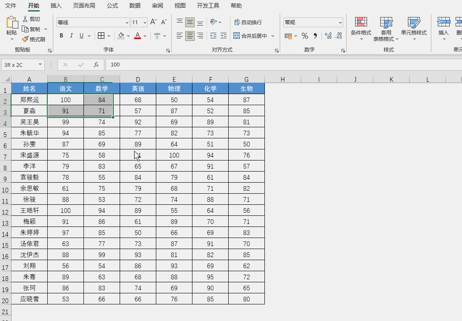Click the Insert cells (插入) icon

tap(443, 23)
